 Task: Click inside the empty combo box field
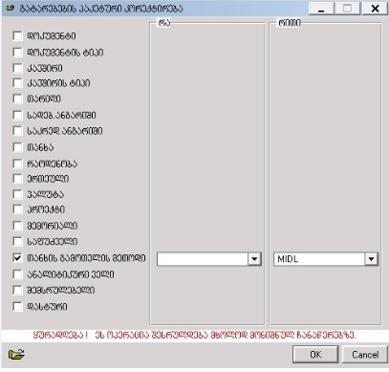(203, 259)
